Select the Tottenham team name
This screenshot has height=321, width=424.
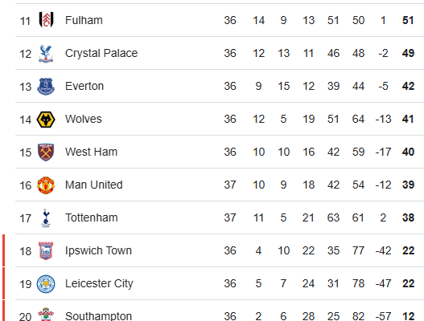point(92,218)
